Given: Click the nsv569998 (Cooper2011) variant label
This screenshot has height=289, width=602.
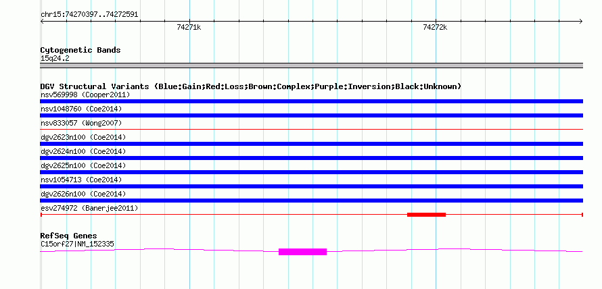Looking at the screenshot, I should click(x=85, y=95).
